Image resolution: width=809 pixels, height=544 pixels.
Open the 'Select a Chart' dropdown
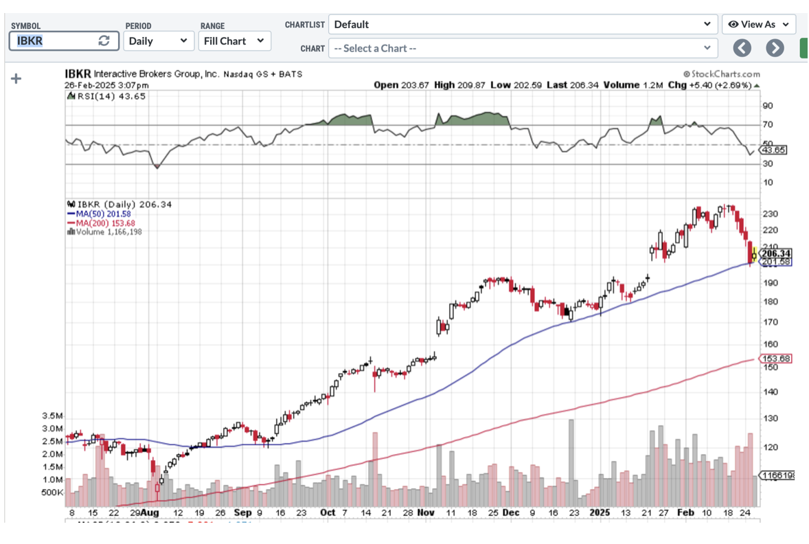tap(523, 48)
